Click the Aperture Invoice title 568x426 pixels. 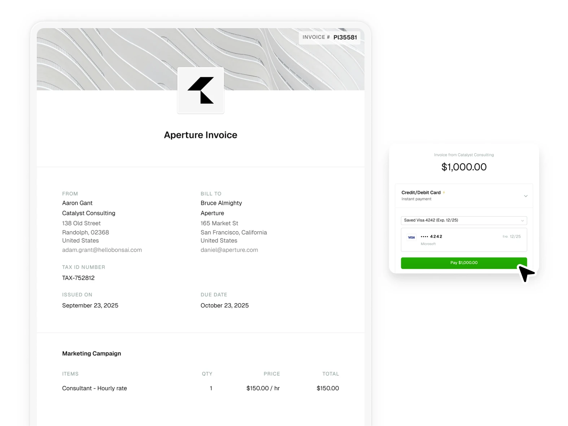pos(201,135)
